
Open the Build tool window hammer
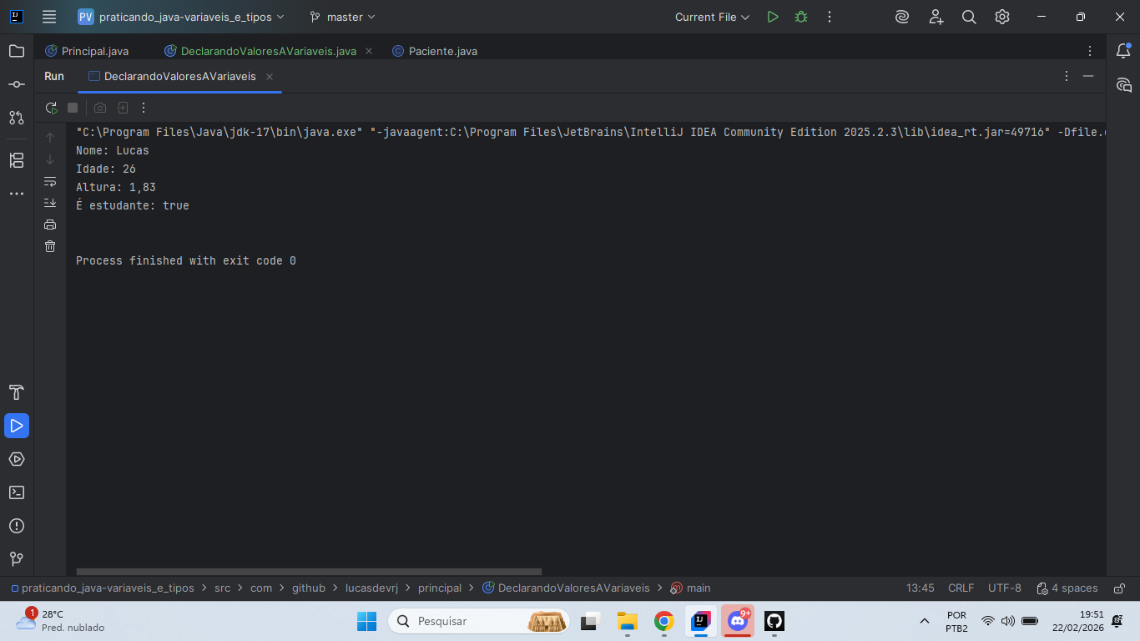pyautogui.click(x=17, y=392)
